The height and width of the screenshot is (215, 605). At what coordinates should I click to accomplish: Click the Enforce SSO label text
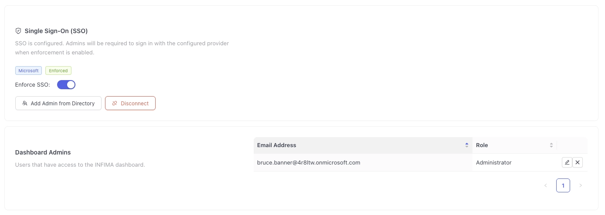[x=33, y=84]
